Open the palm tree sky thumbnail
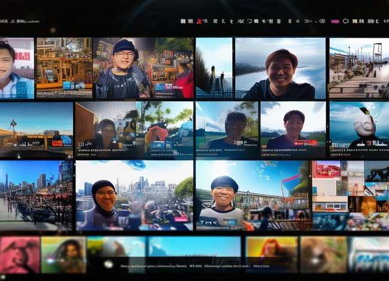This screenshot has width=389, height=281. (x=213, y=68)
